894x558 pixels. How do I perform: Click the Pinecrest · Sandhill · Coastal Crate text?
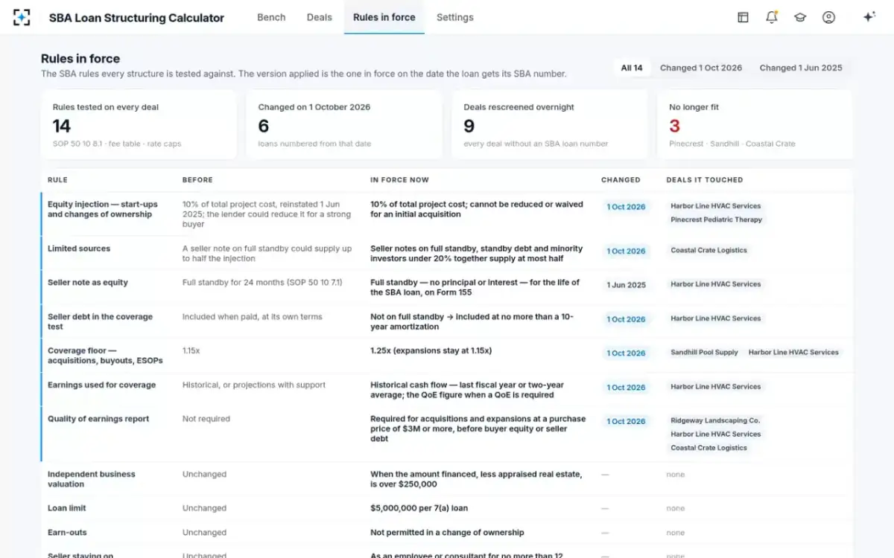(x=732, y=144)
